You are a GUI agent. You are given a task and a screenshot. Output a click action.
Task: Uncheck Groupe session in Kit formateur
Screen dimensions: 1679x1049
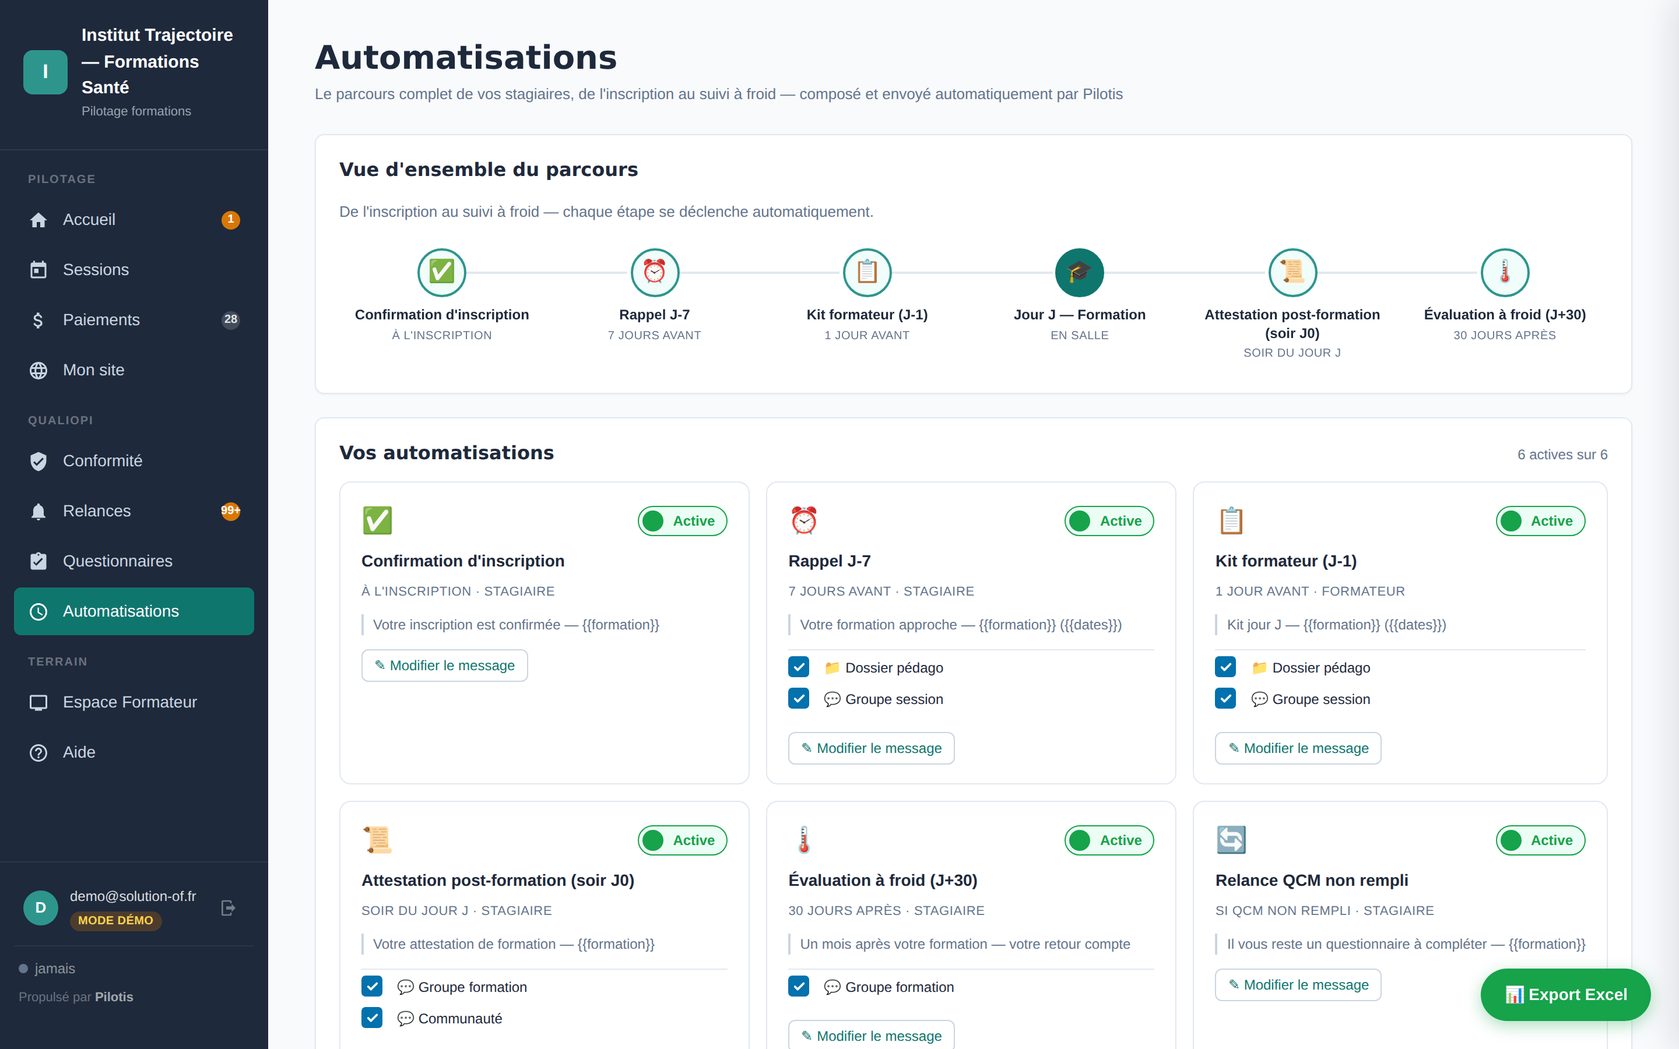pos(1225,699)
